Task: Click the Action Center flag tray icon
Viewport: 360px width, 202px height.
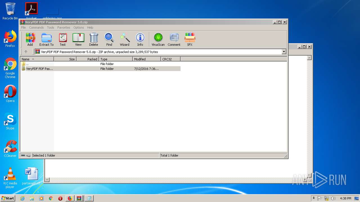Action: coord(320,198)
